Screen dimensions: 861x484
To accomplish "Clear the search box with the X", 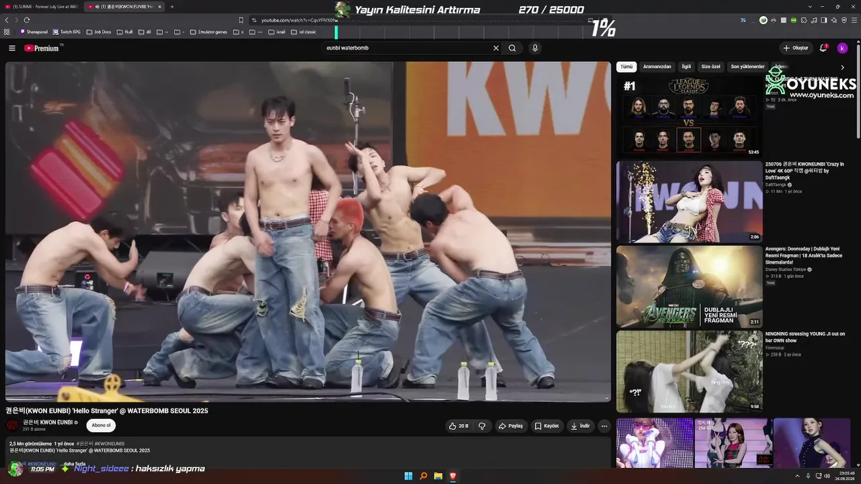I will pyautogui.click(x=496, y=48).
